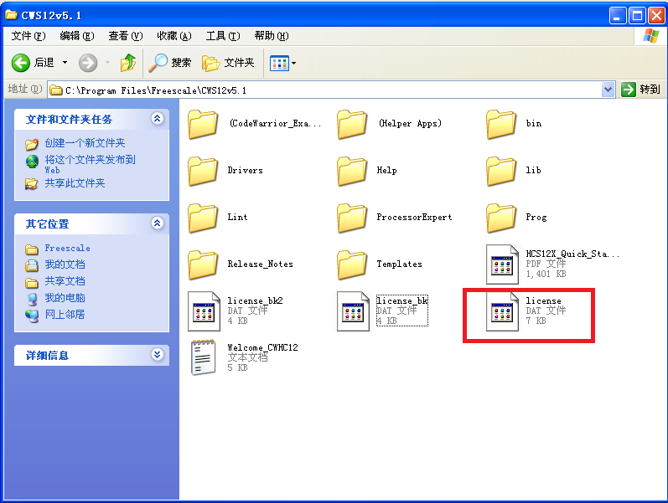The width and height of the screenshot is (668, 503).
Task: Go to Freescale in other places
Action: [67, 248]
